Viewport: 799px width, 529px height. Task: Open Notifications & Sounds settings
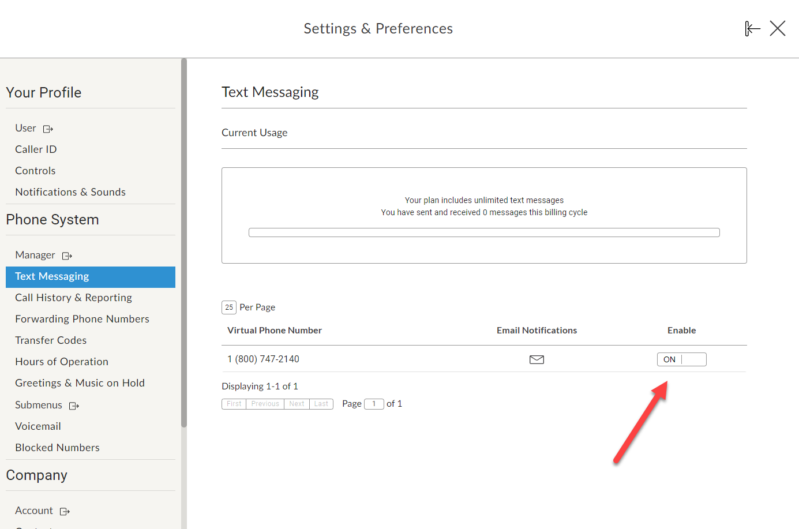click(x=70, y=192)
